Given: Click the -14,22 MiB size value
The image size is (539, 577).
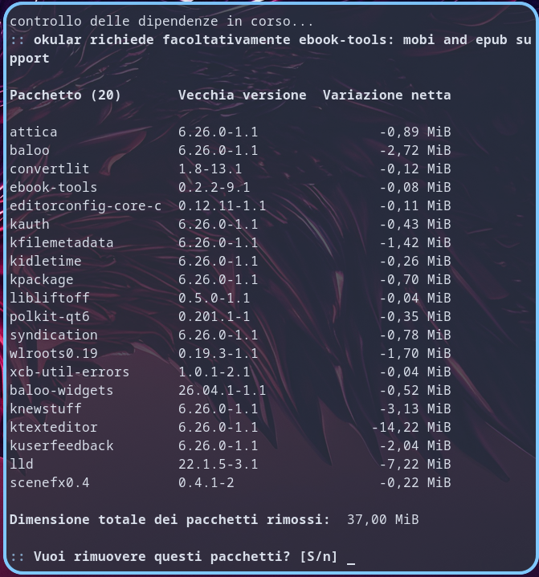Looking at the screenshot, I should pos(411,427).
